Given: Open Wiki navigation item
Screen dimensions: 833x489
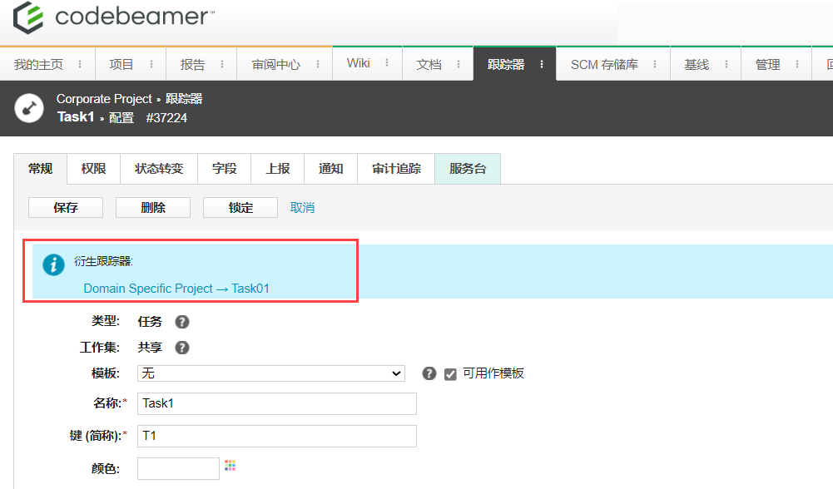Looking at the screenshot, I should (x=358, y=63).
